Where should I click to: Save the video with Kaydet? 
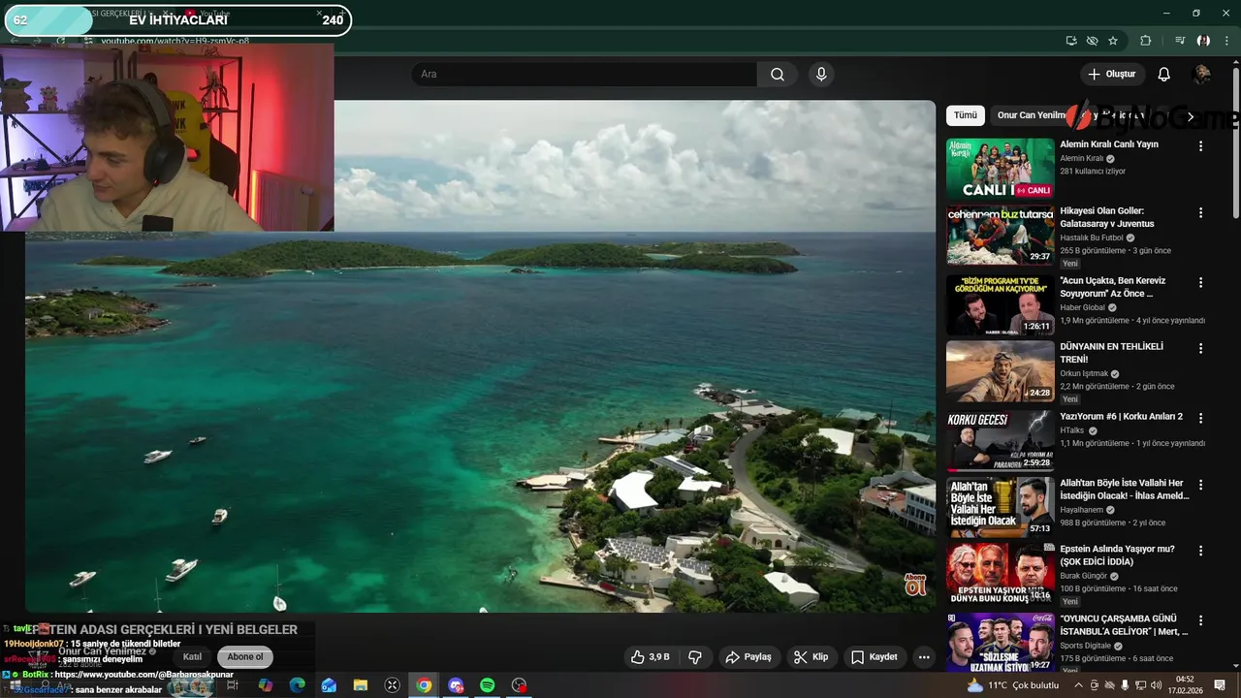[875, 657]
